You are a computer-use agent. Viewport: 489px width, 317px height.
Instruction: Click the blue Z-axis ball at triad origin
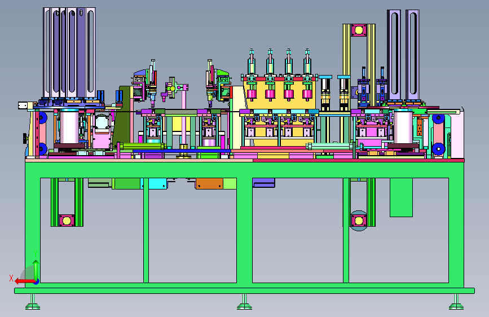pyautogui.click(x=36, y=281)
